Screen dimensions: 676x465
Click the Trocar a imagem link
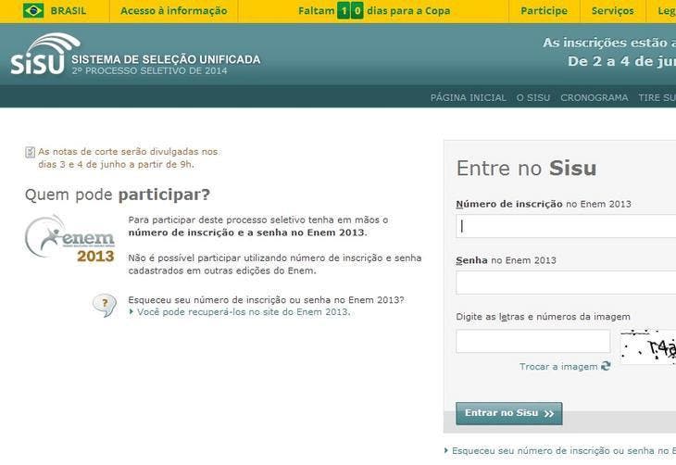click(x=558, y=367)
